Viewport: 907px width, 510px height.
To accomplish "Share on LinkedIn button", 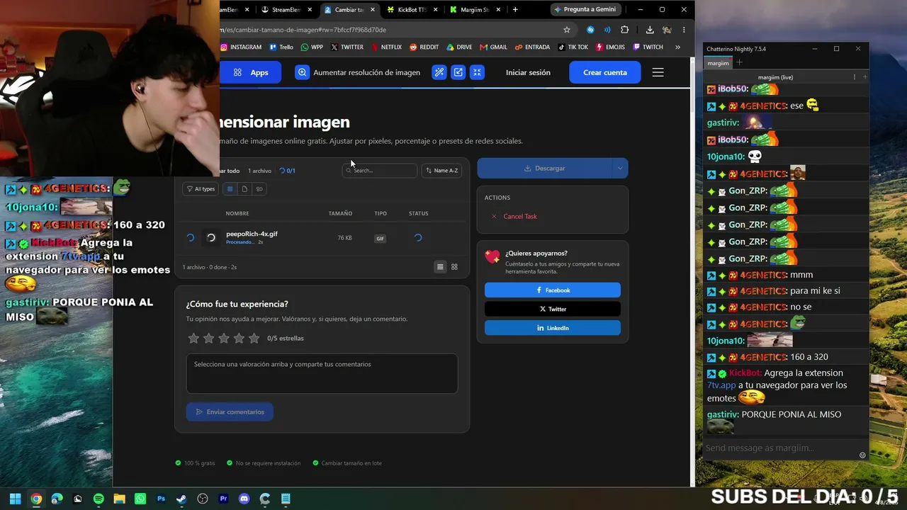I will (x=553, y=328).
